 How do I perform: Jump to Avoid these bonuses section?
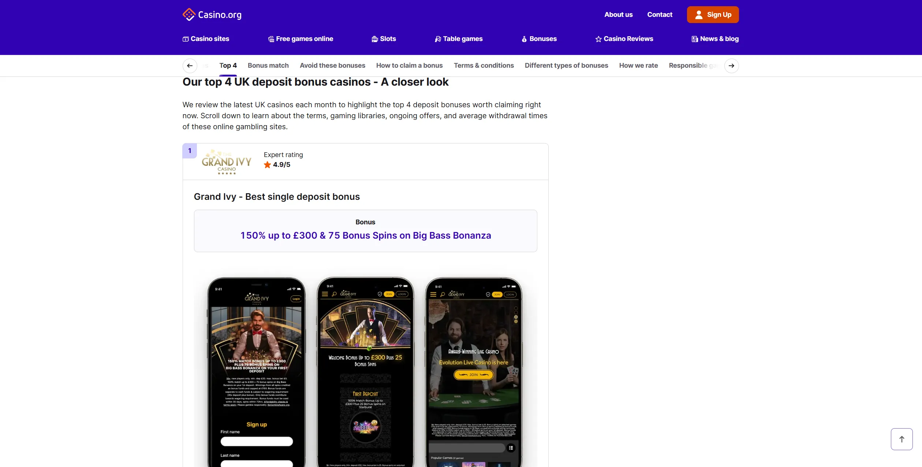tap(332, 66)
